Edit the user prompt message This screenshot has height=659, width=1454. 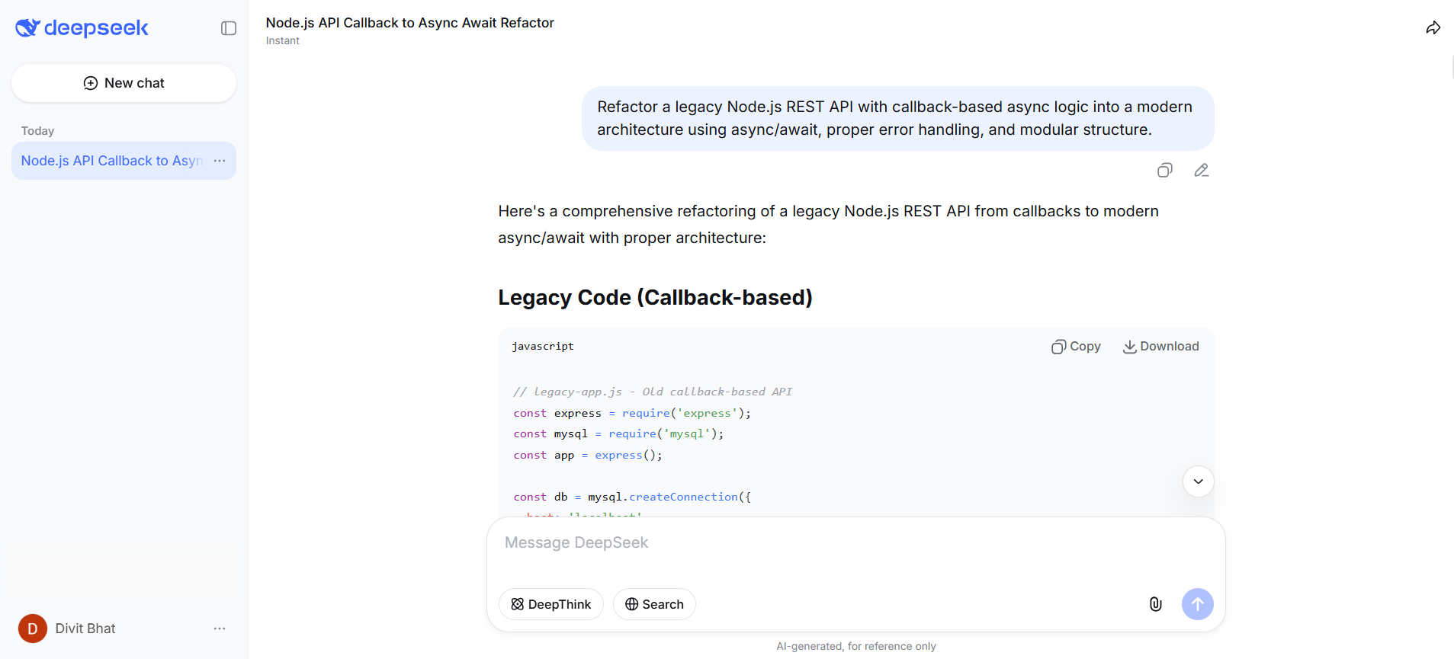click(1202, 171)
